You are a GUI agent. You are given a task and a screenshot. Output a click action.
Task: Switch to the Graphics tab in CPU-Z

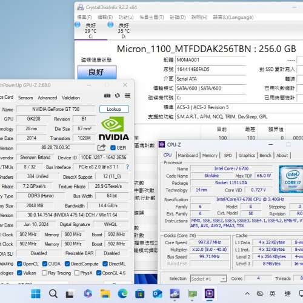click(247, 155)
